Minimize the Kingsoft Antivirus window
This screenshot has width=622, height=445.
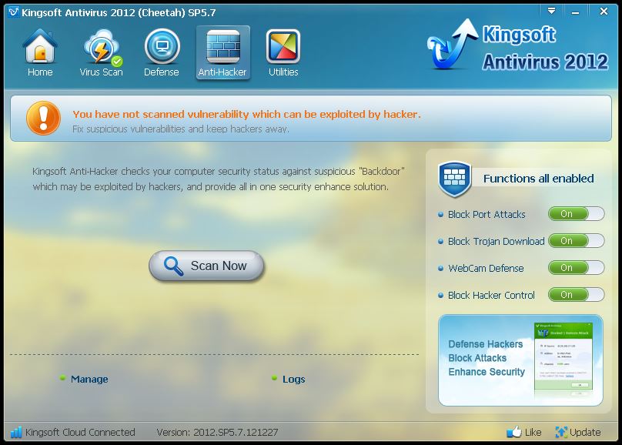(x=575, y=12)
